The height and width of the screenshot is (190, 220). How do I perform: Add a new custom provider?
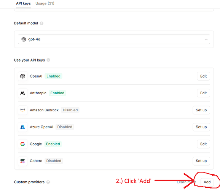tap(207, 182)
